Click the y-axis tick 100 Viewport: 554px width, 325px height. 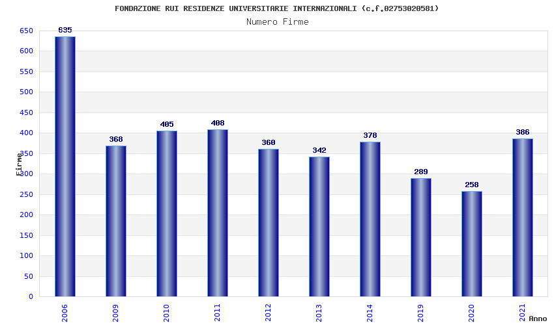coord(27,255)
